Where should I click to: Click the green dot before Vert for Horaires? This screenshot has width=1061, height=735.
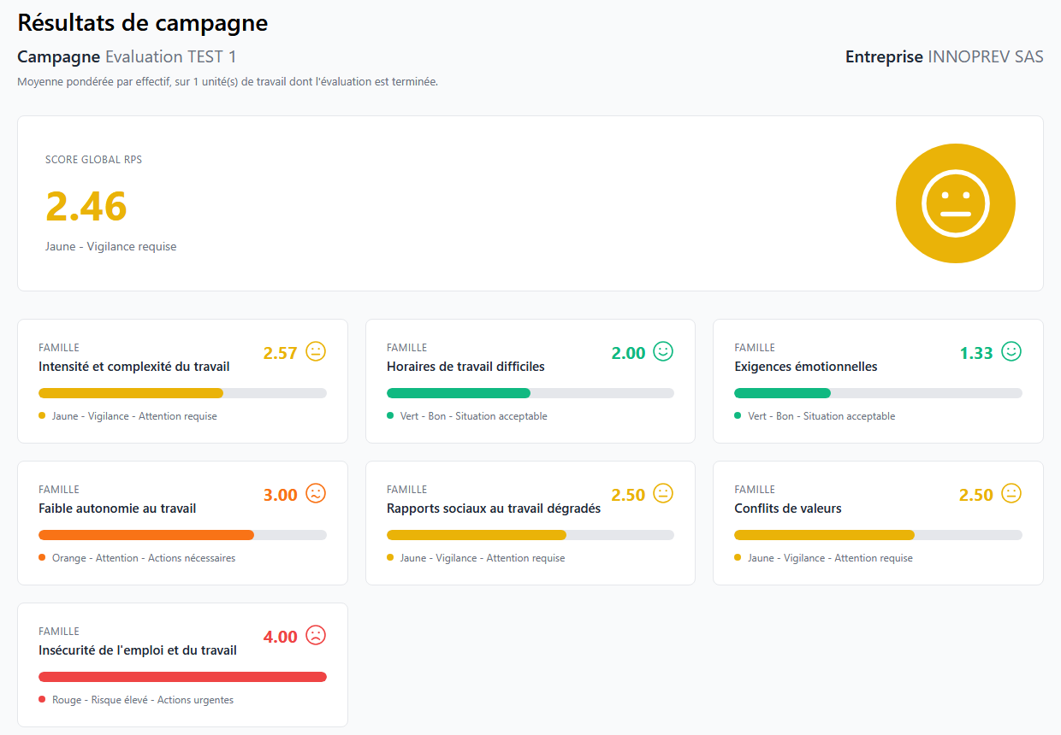pos(390,416)
